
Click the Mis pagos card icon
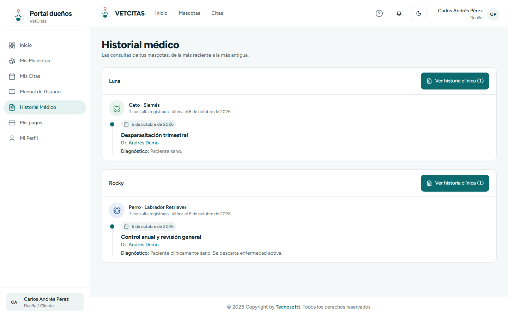point(12,123)
